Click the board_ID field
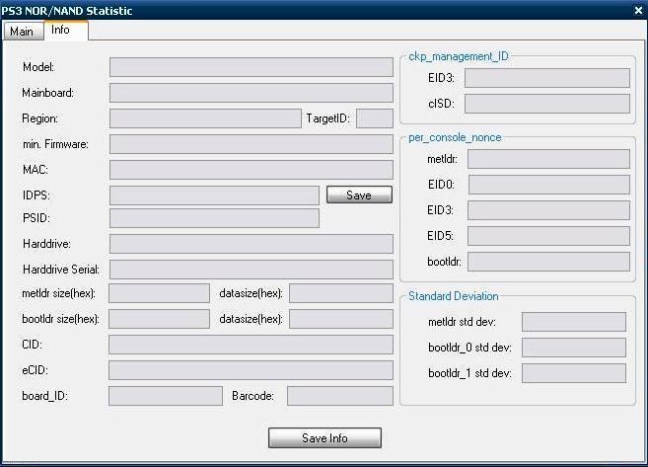The image size is (648, 467). [166, 396]
